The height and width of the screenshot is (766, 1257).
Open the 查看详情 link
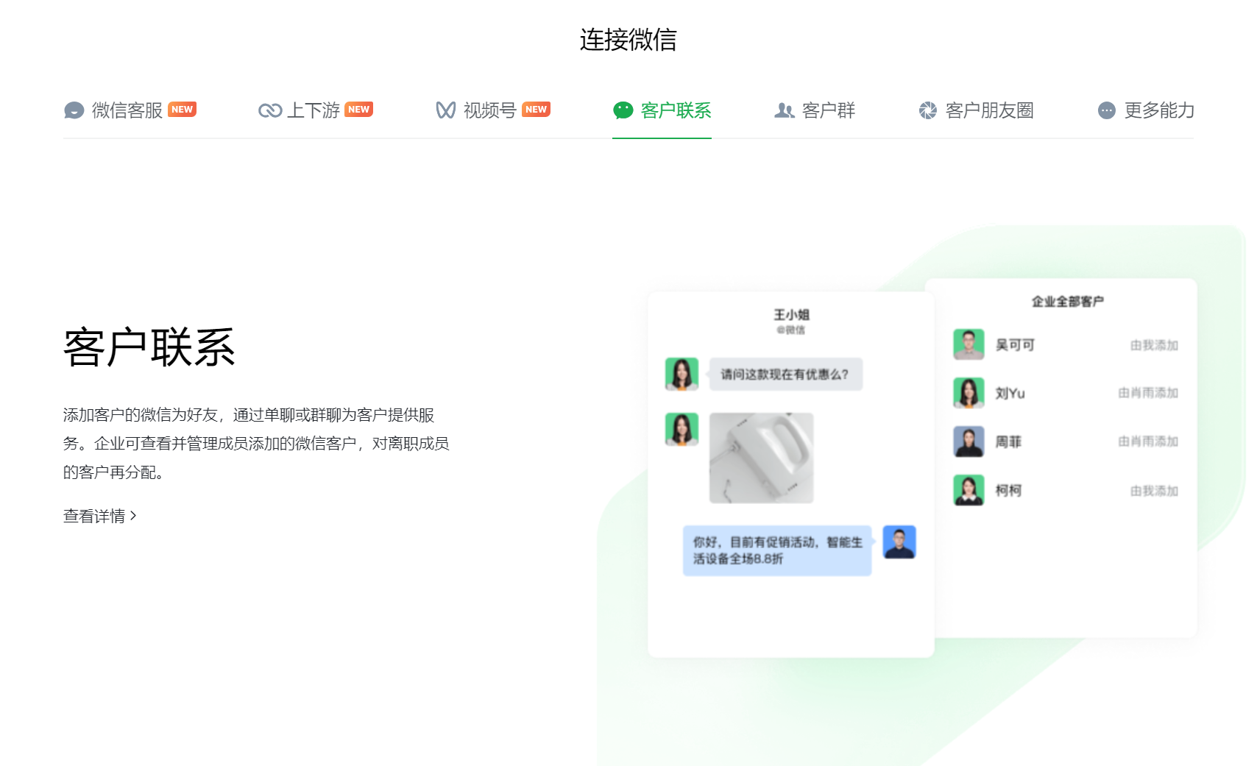click(100, 516)
